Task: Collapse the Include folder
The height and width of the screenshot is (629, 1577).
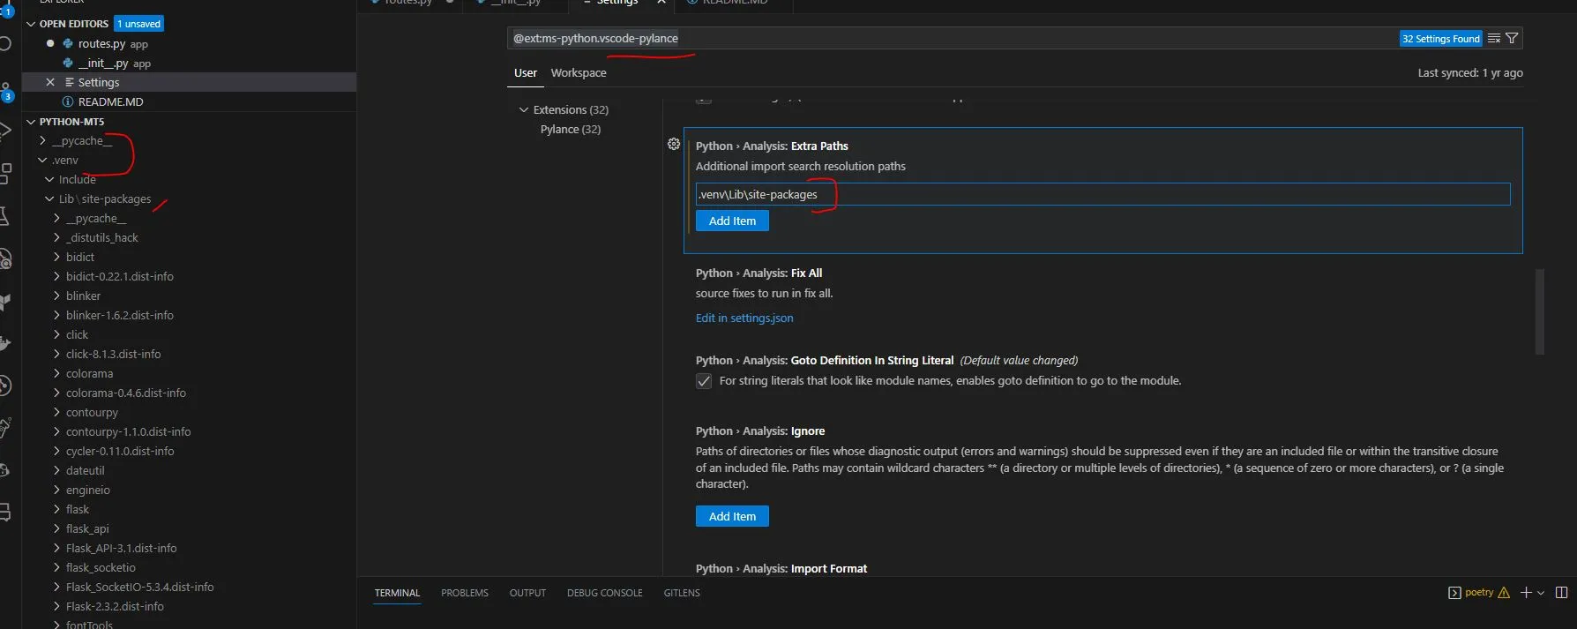Action: (x=49, y=179)
